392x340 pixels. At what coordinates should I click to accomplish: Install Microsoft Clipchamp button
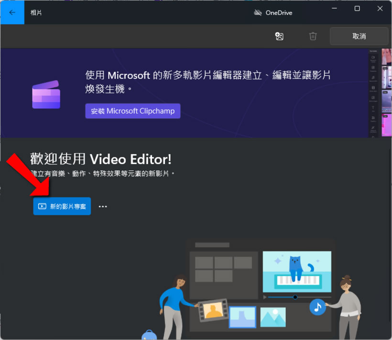pyautogui.click(x=133, y=111)
